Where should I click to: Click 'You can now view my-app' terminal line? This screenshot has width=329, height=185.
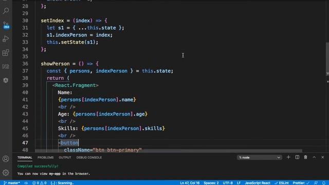pyautogui.click(x=53, y=174)
